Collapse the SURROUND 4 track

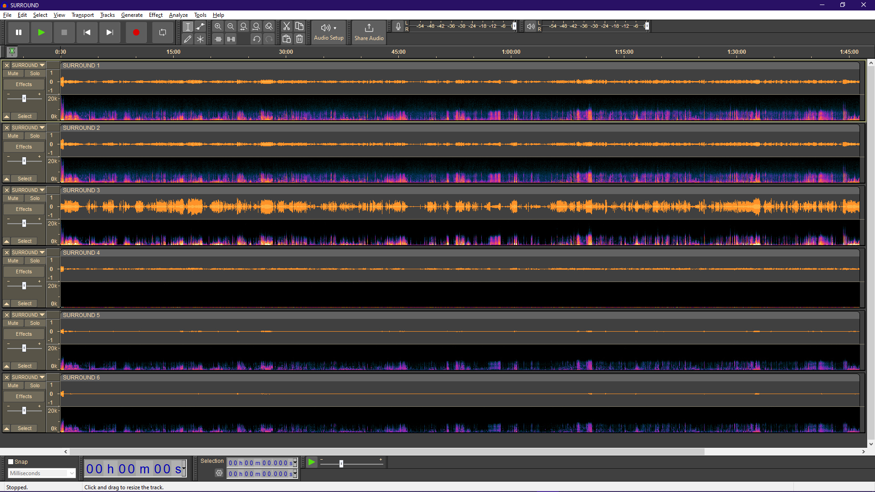click(x=7, y=304)
